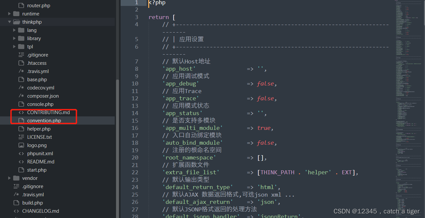Expand the lang folder arrow

14,30
